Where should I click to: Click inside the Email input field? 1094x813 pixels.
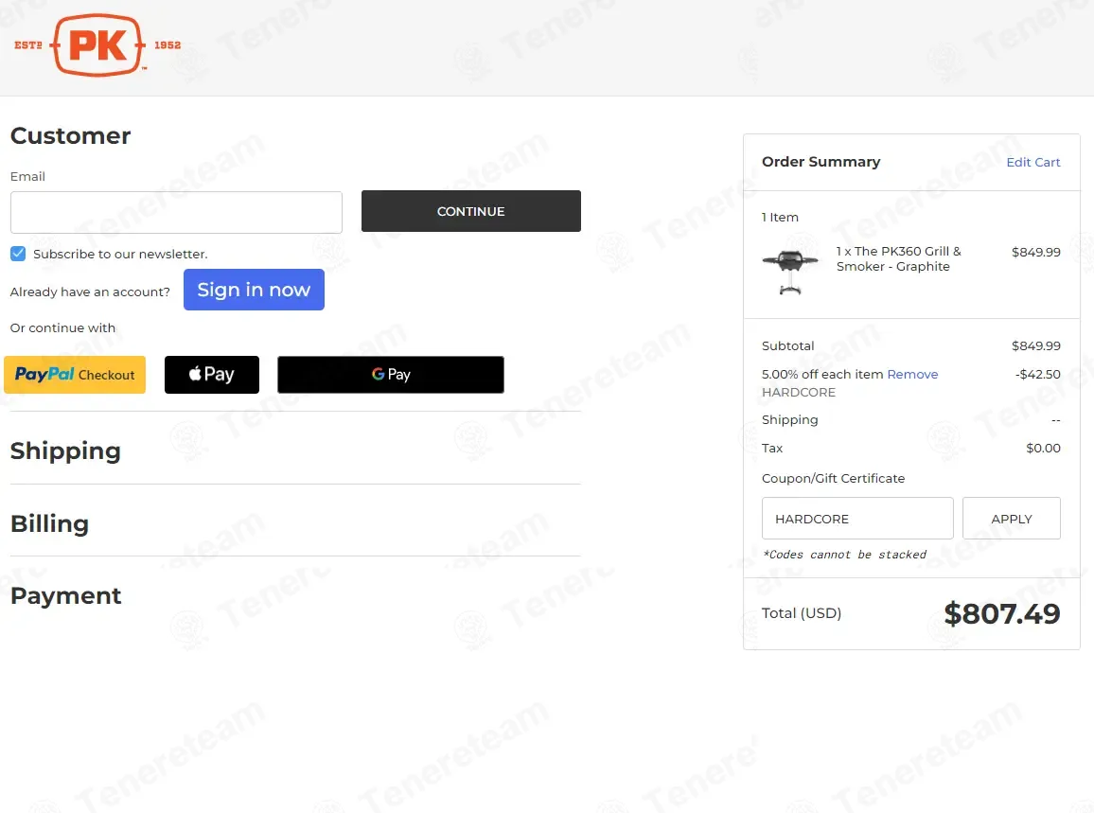point(176,212)
